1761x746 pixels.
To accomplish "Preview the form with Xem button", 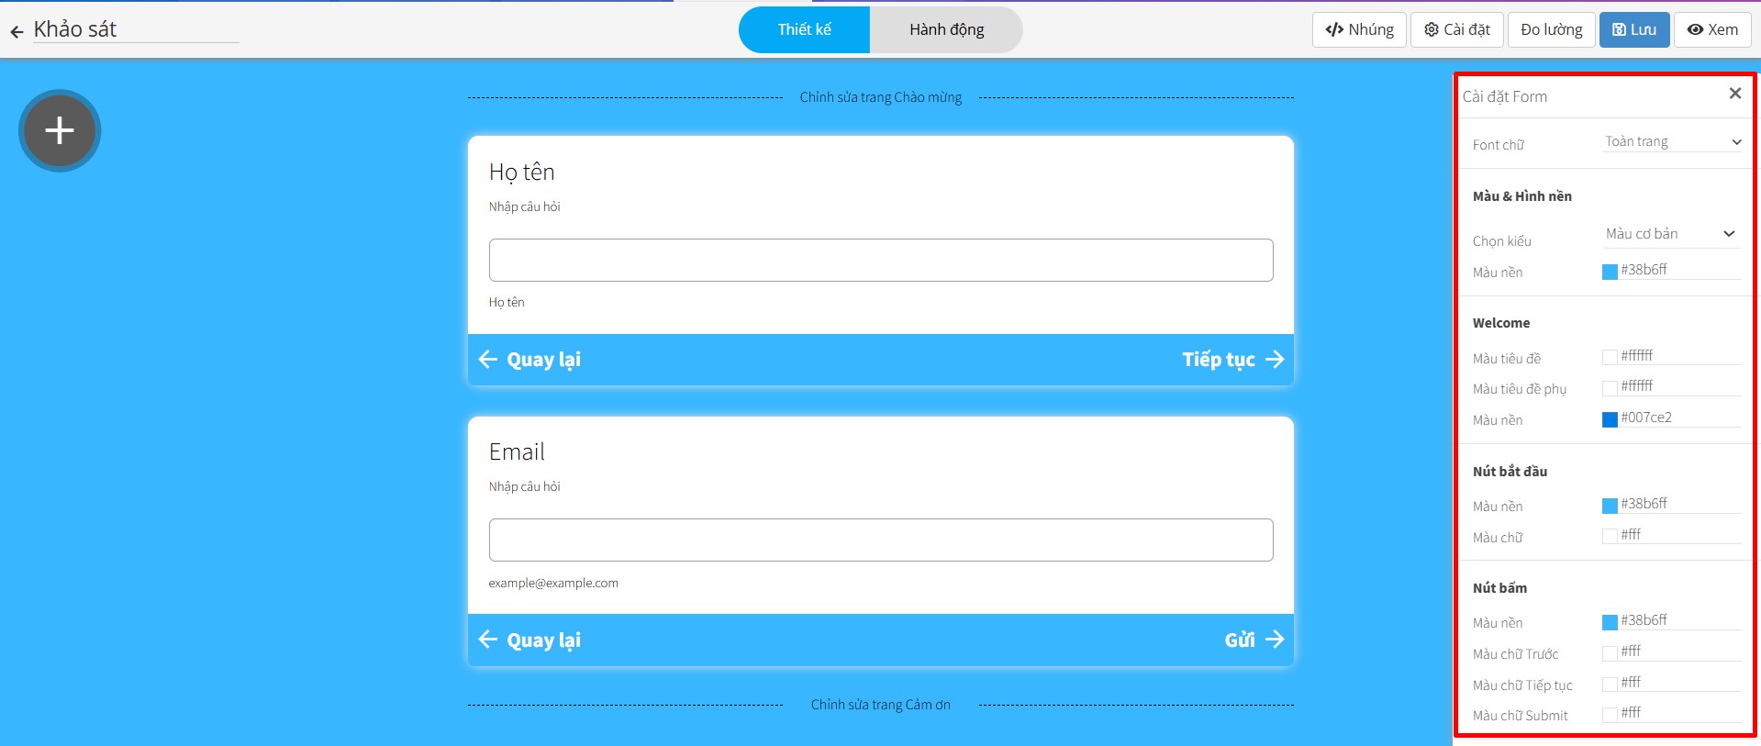I will tap(1712, 29).
